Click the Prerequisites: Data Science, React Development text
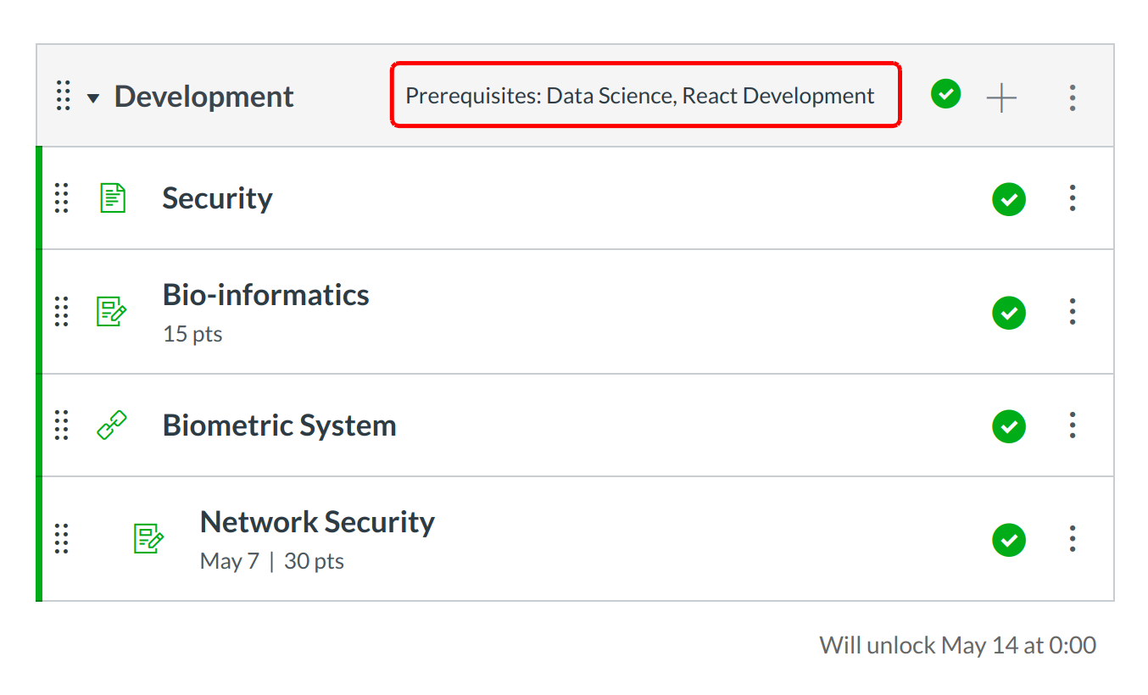The image size is (1148, 695). coord(640,96)
